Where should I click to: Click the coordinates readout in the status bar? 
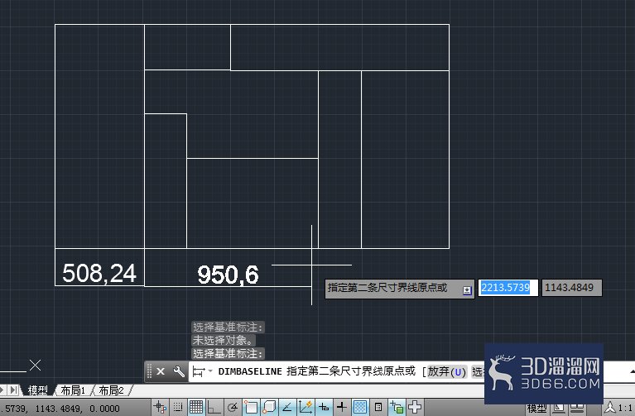(60, 409)
